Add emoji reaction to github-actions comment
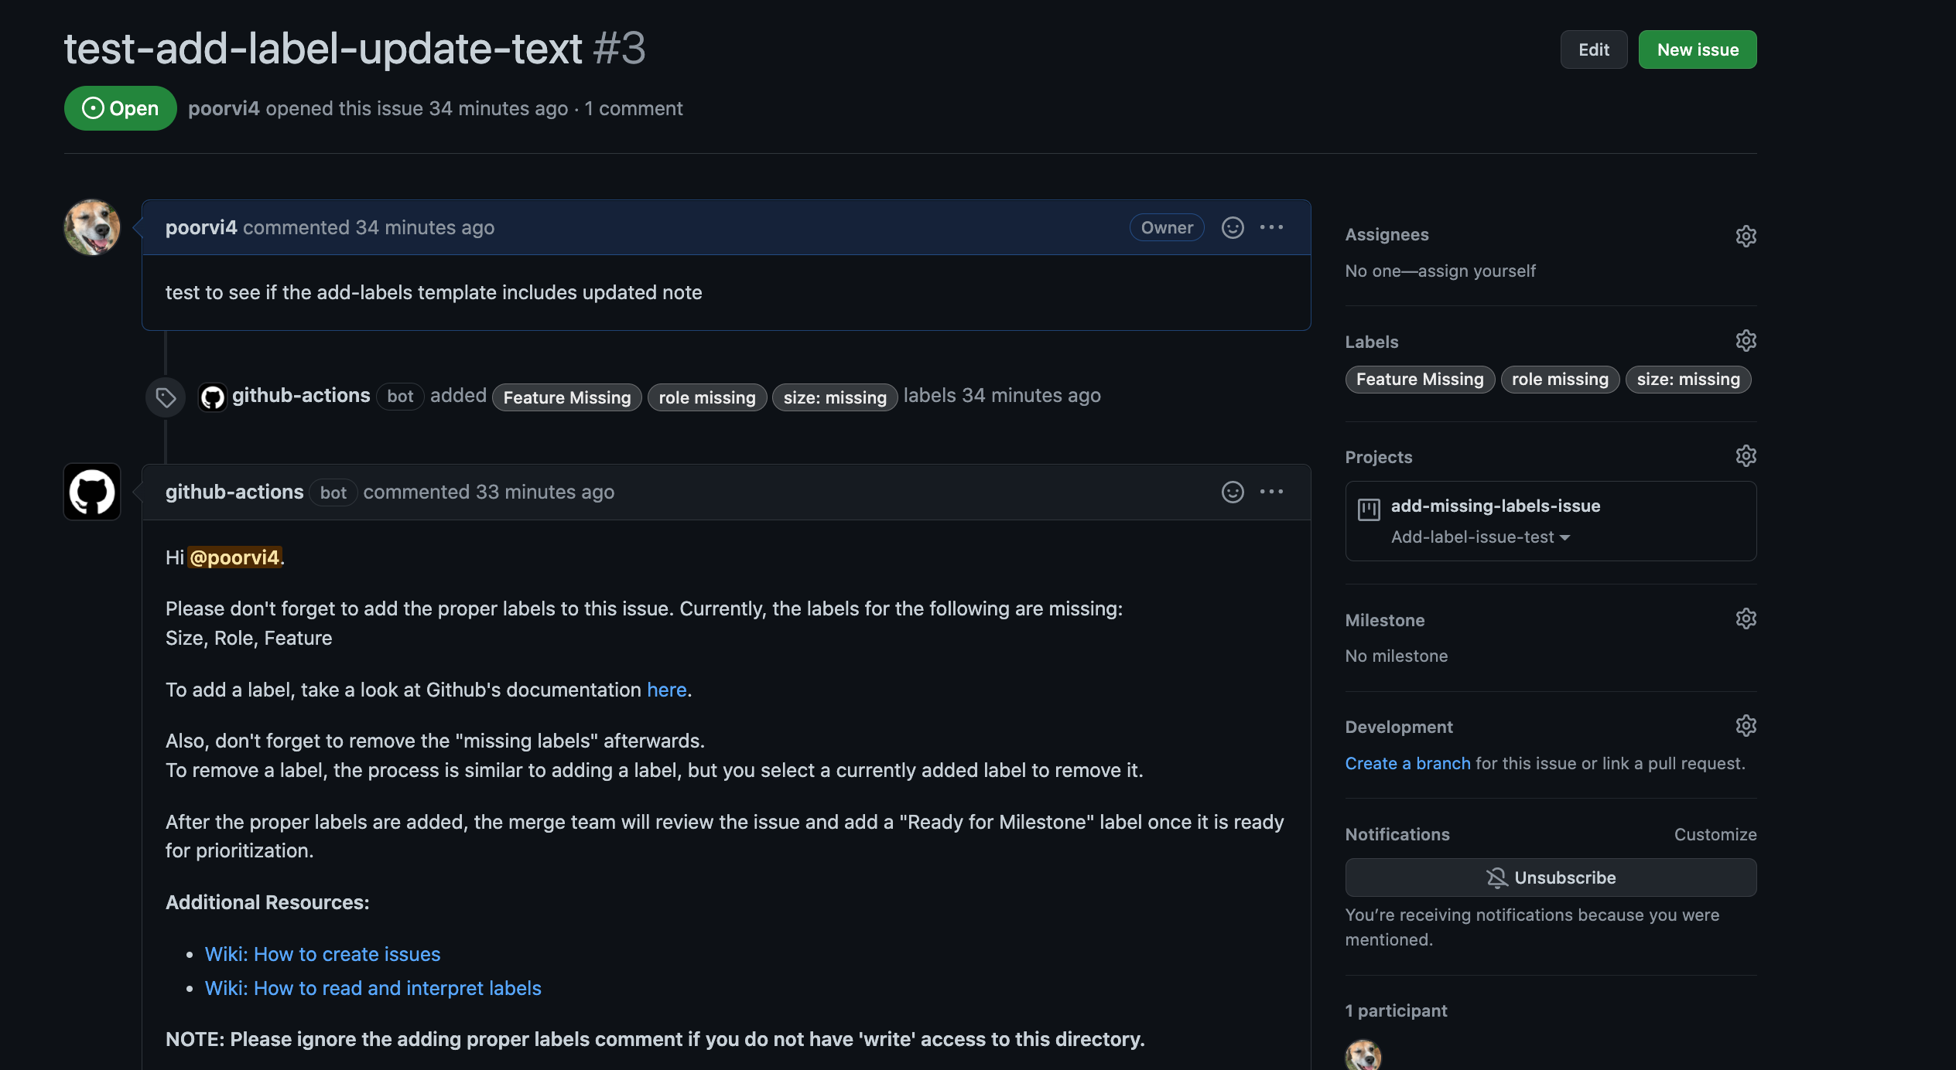1956x1070 pixels. point(1233,492)
